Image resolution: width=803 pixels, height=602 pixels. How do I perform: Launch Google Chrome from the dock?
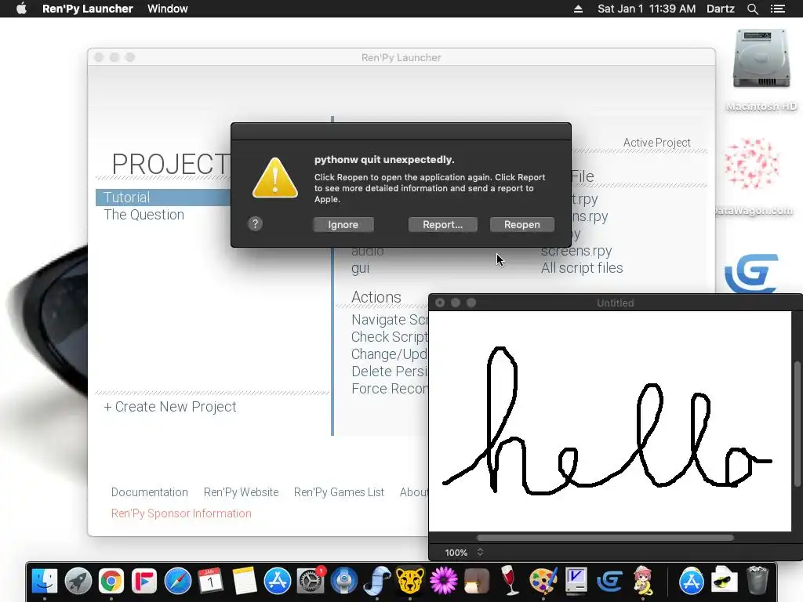coord(111,581)
